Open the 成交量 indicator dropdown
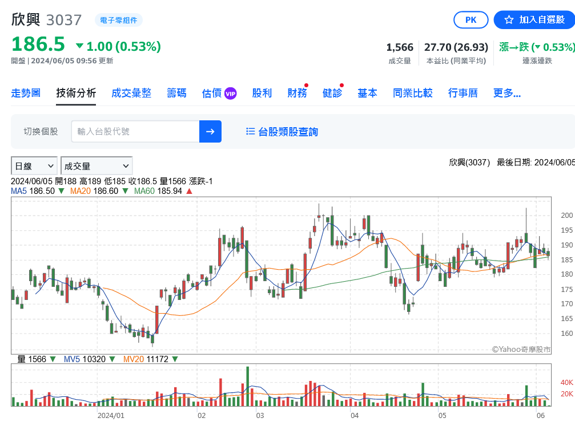The image size is (575, 422). click(96, 166)
